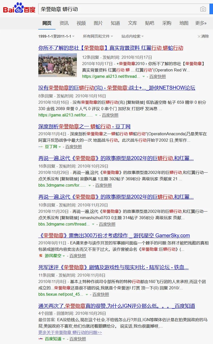Open the 站点内检索 dropdown
This screenshot has height=344, width=213.
tap(132, 36)
